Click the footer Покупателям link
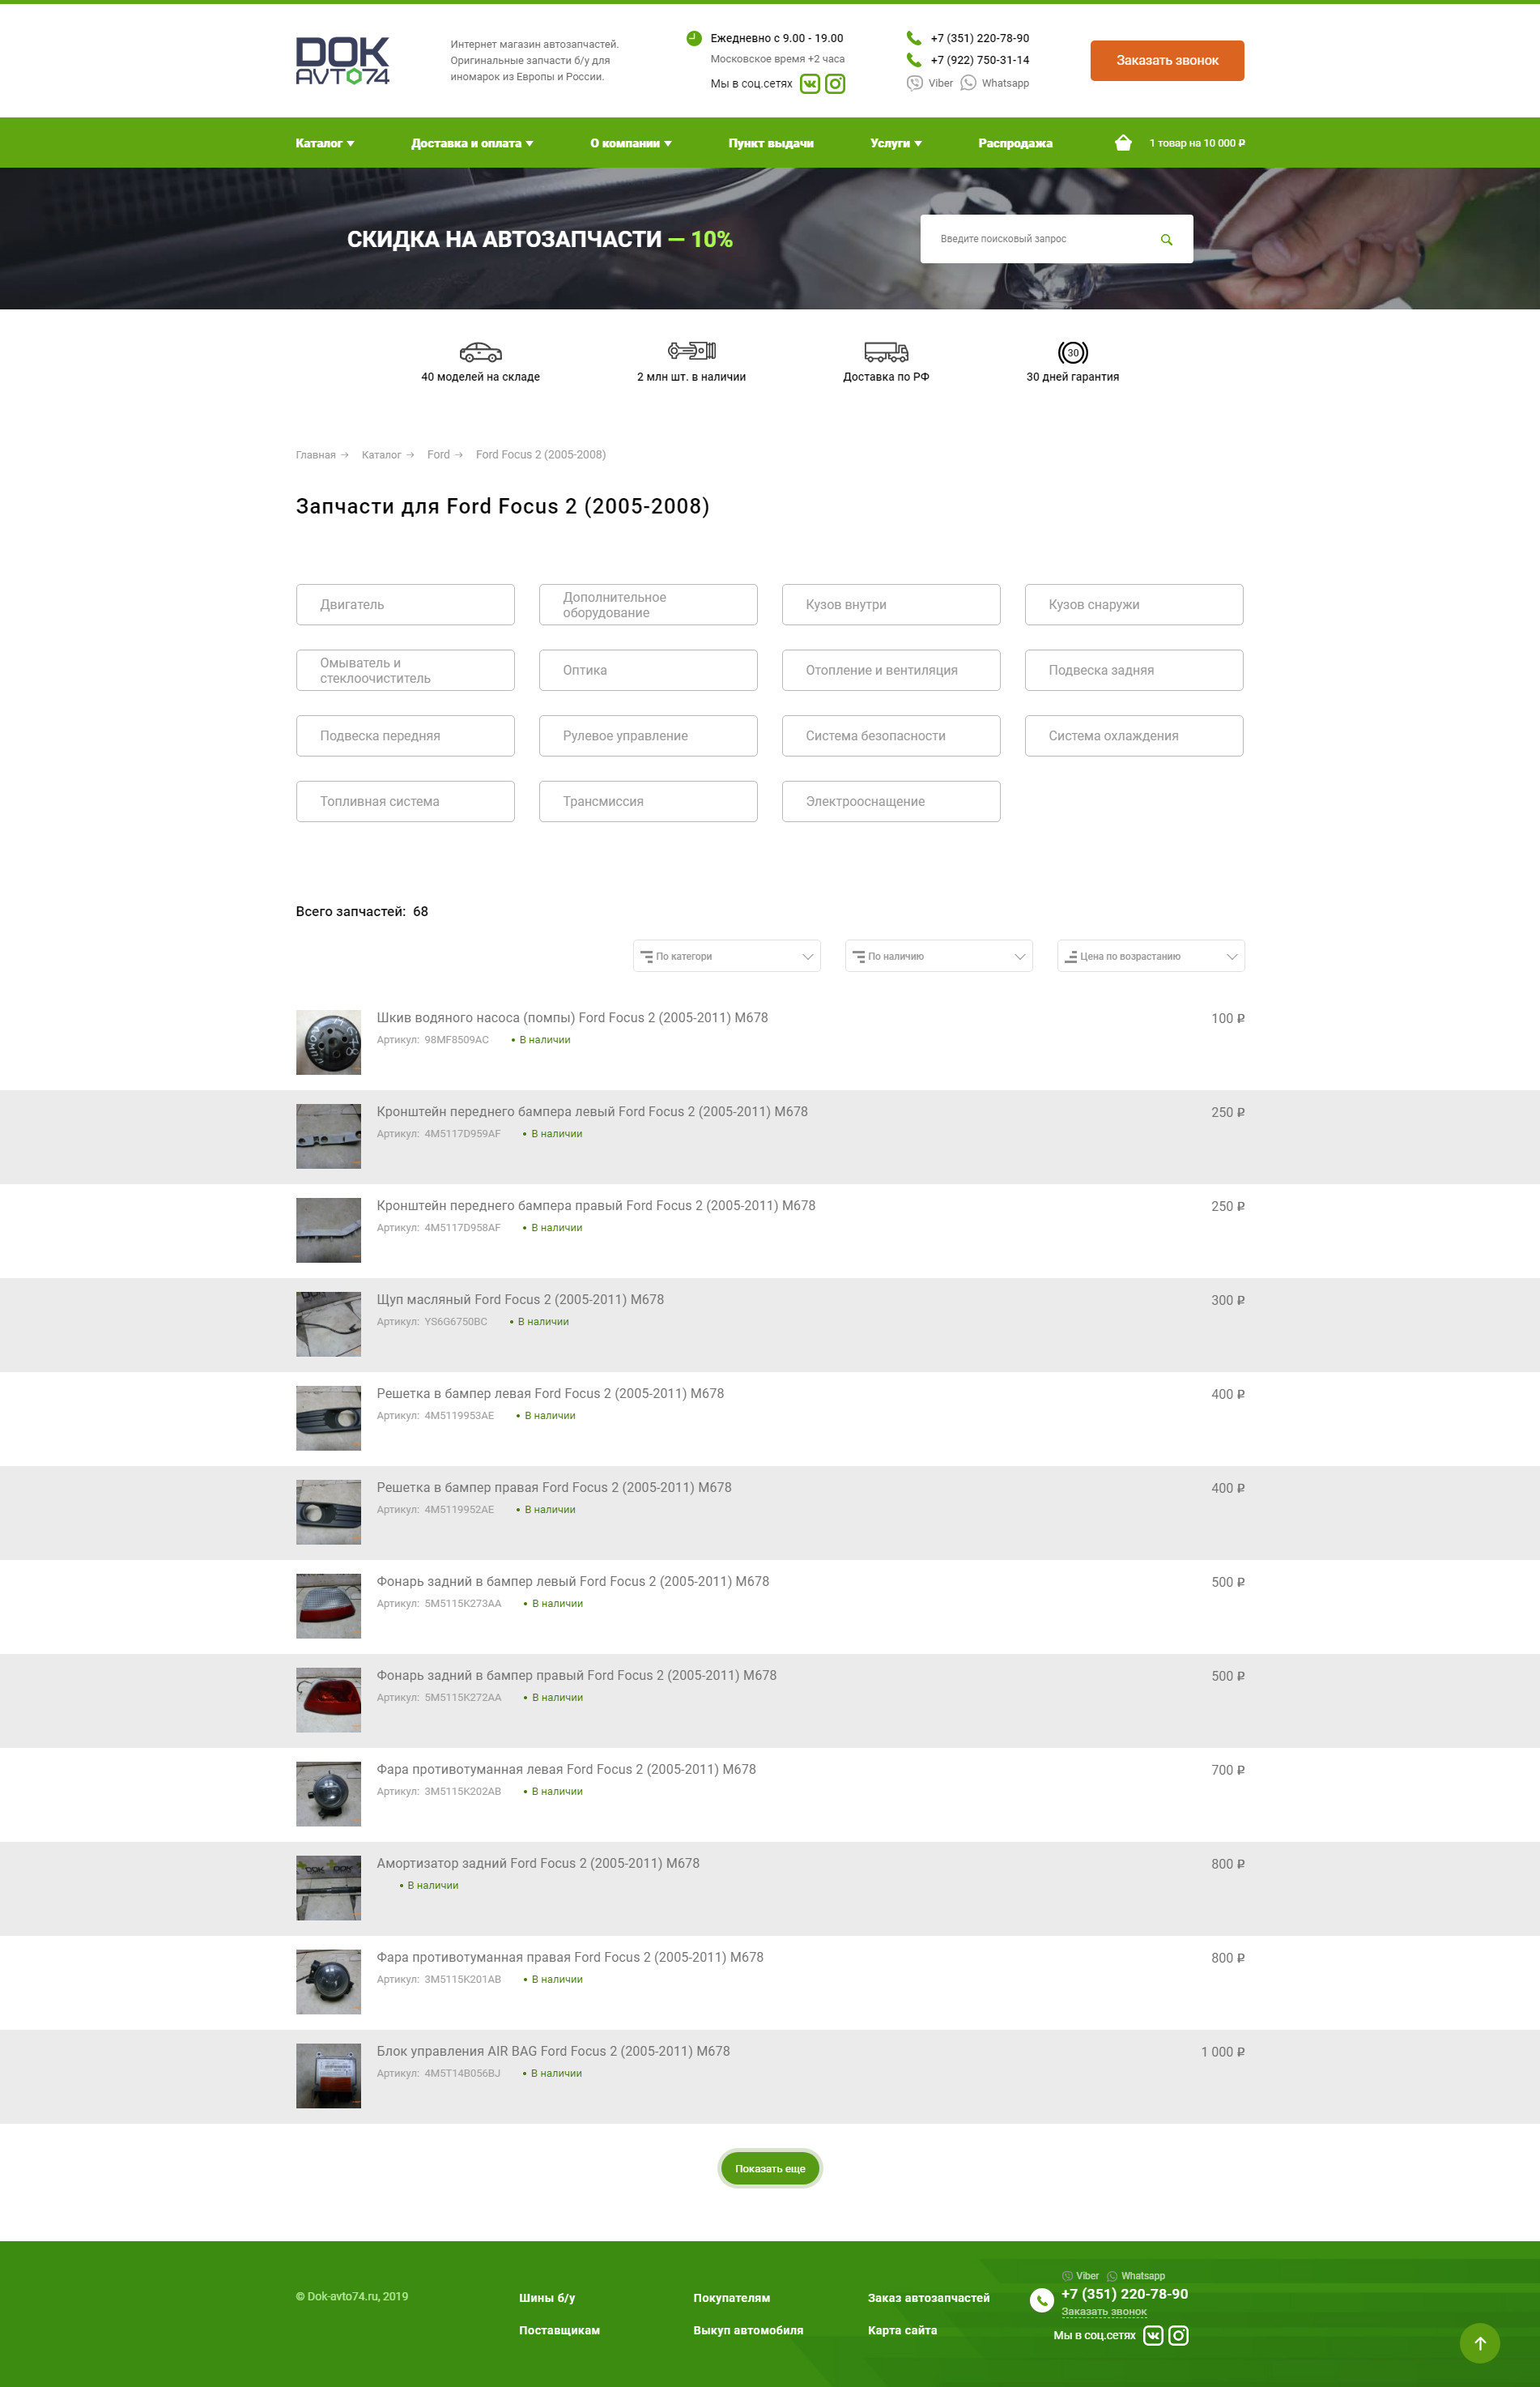The width and height of the screenshot is (1540, 2387). coord(732,2298)
